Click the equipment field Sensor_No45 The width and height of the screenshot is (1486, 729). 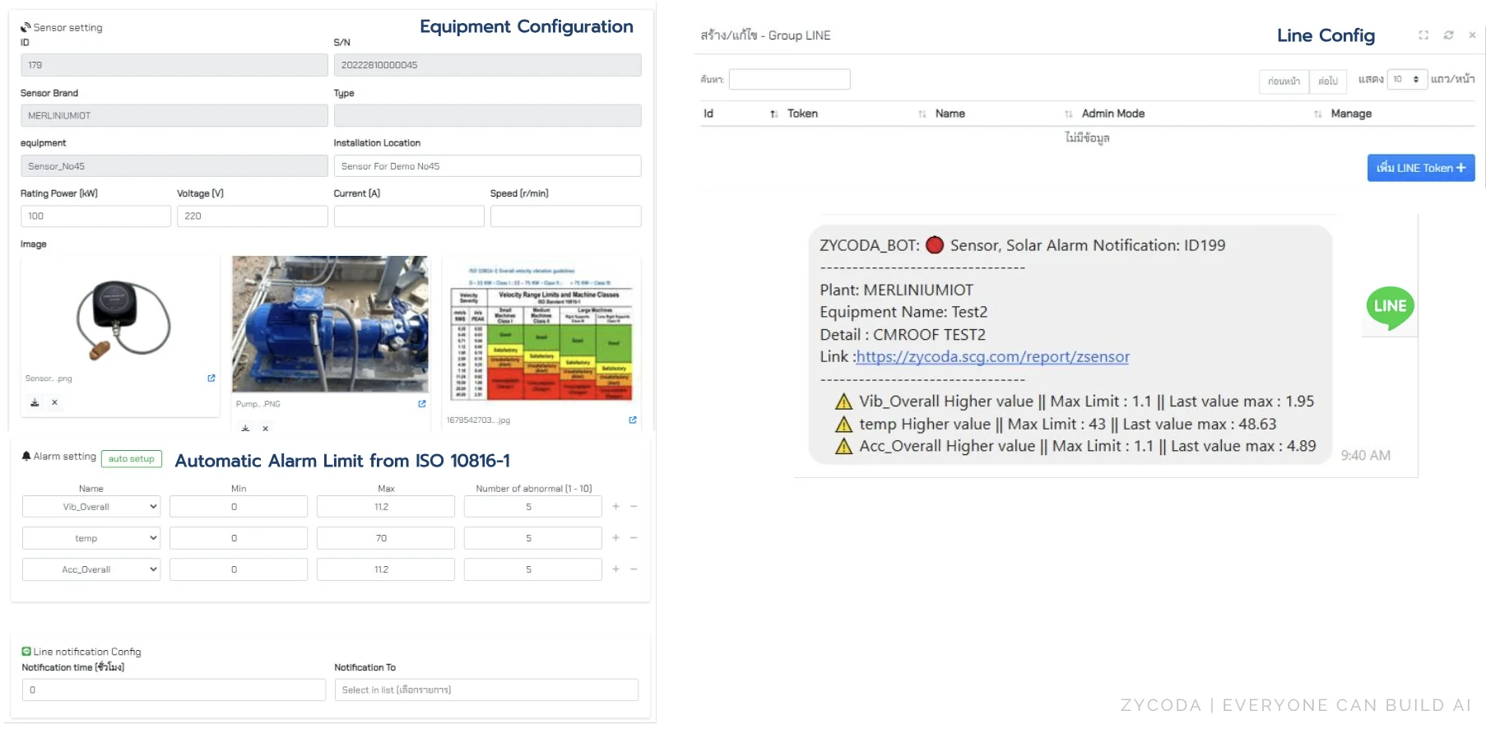pyautogui.click(x=174, y=166)
